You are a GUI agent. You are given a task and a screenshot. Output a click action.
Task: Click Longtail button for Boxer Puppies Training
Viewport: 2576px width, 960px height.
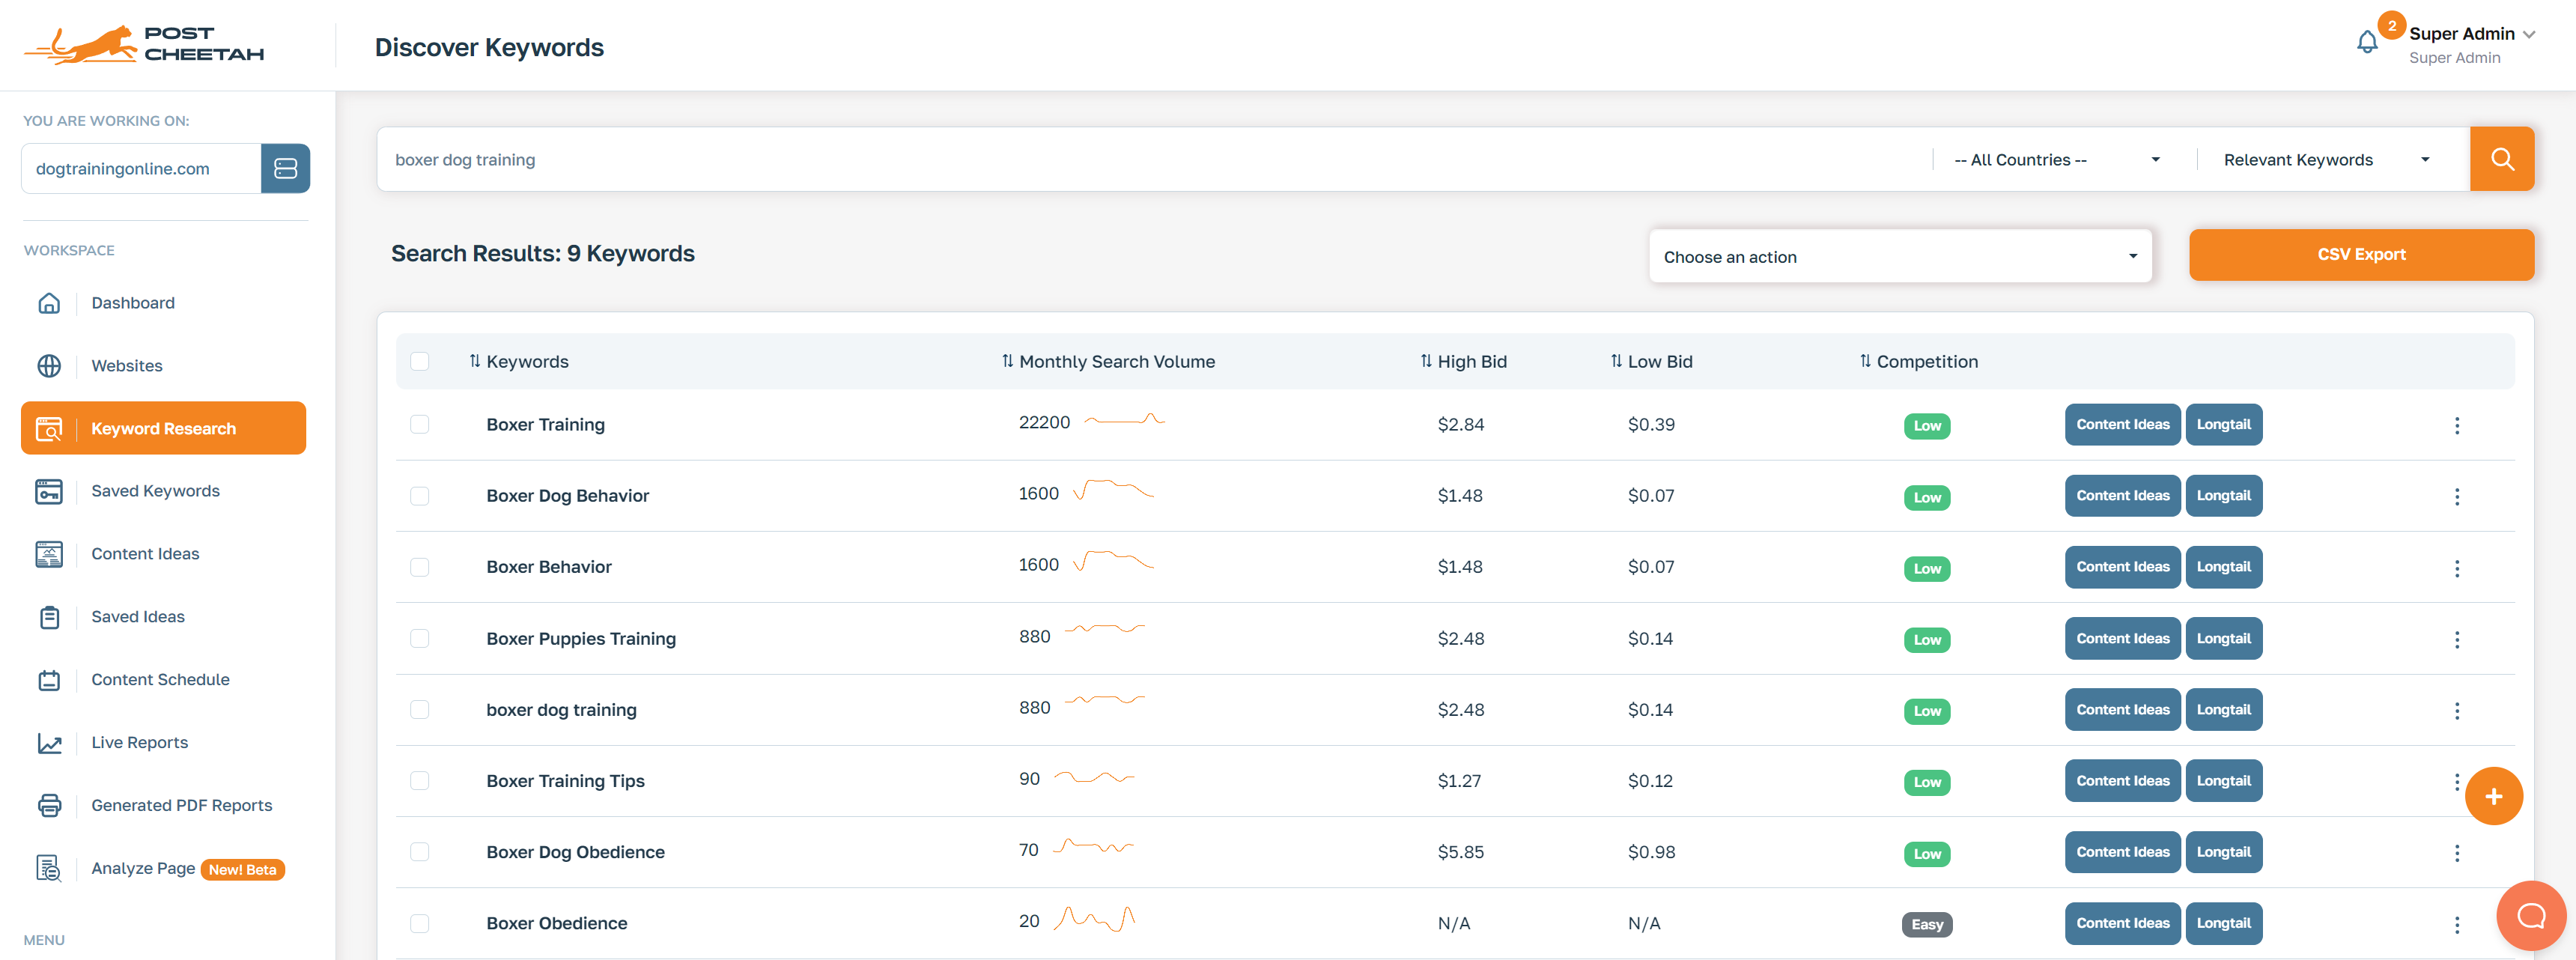tap(2223, 639)
